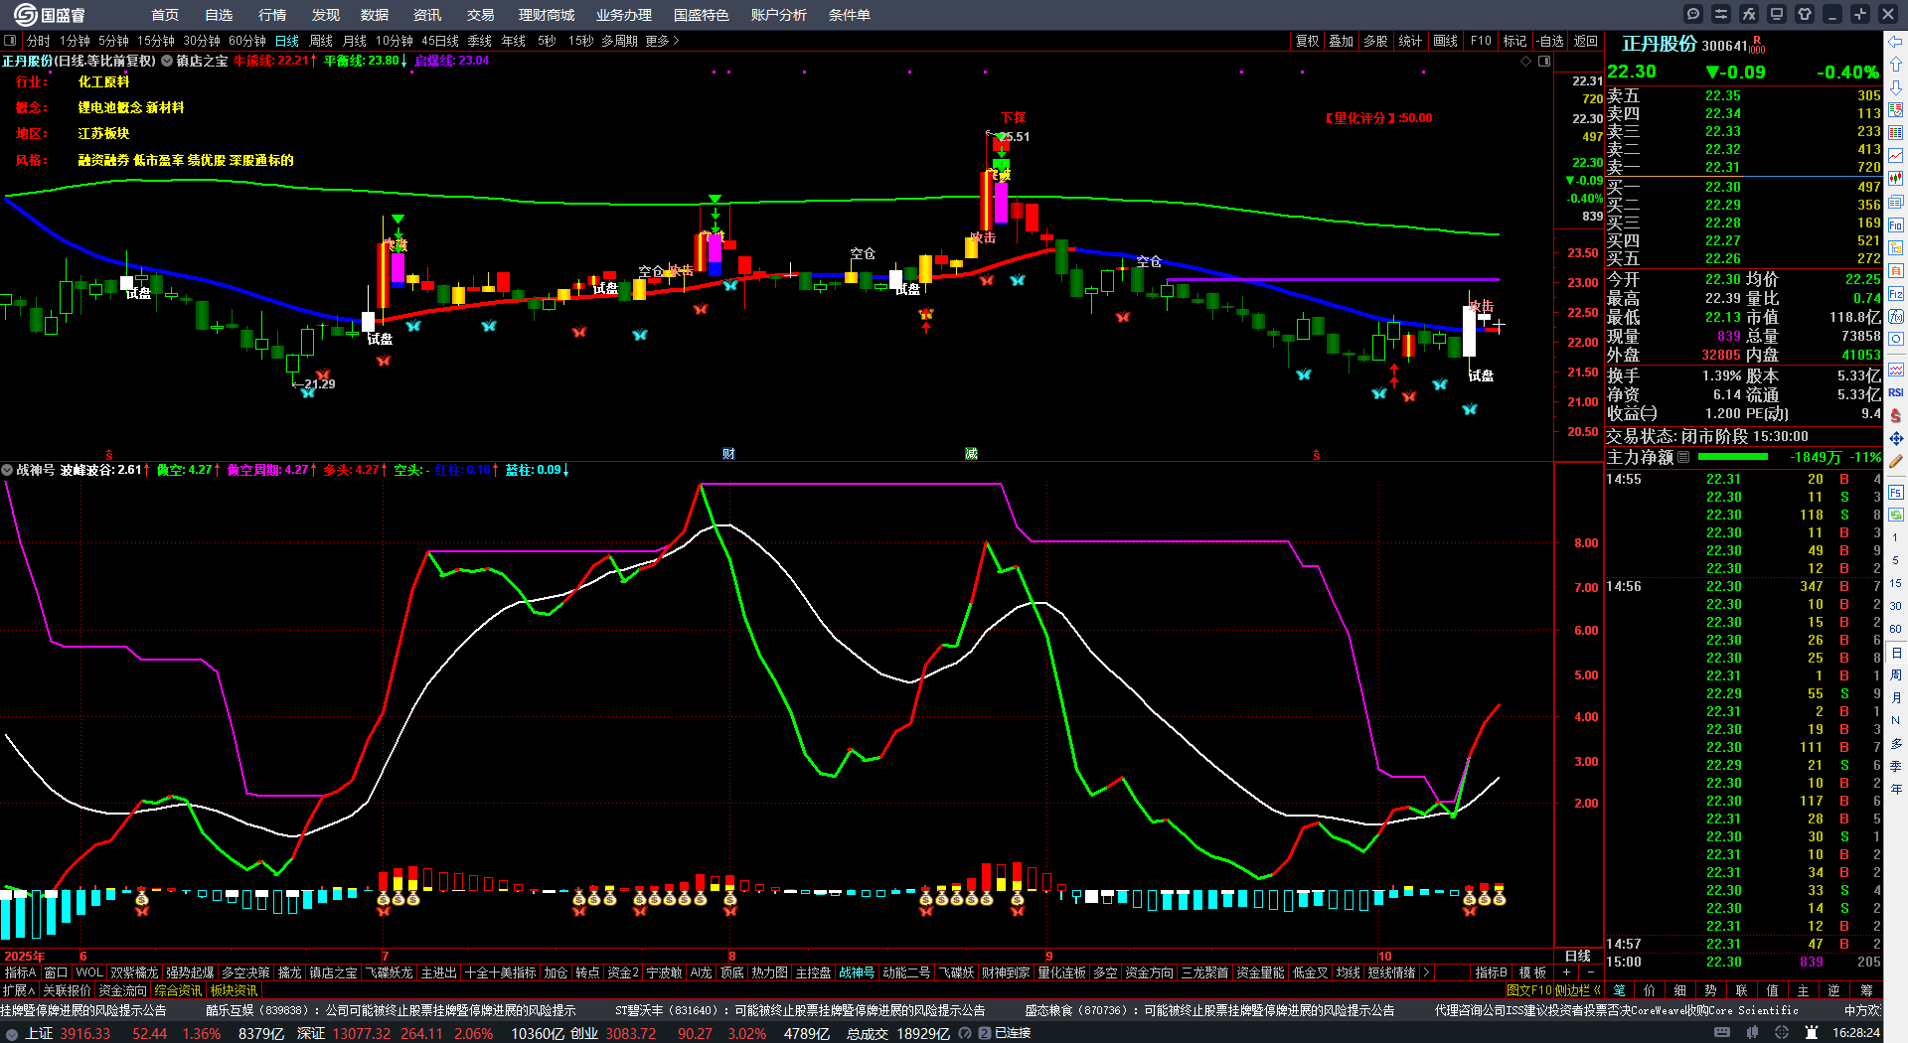The width and height of the screenshot is (1908, 1043).
Task: Open the settings sliders icon in title bar
Action: [1721, 14]
